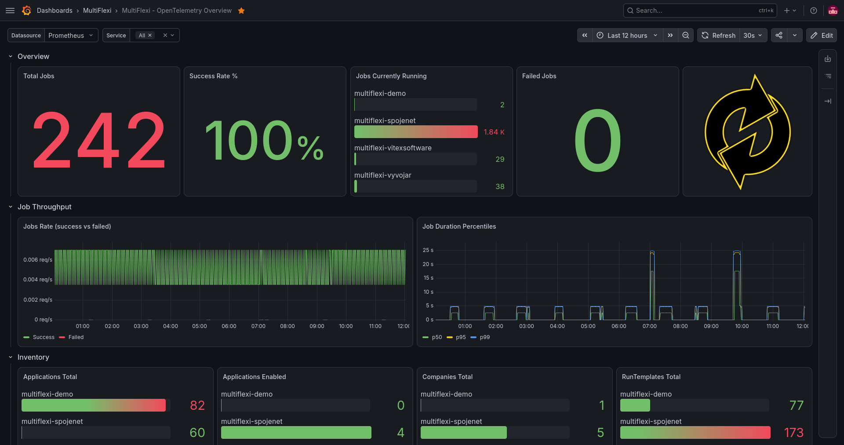Click the MultiFlexi lightning logo panel
The width and height of the screenshot is (844, 445).
(747, 131)
